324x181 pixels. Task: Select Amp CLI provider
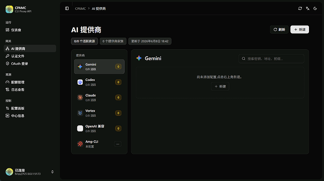coord(99,144)
